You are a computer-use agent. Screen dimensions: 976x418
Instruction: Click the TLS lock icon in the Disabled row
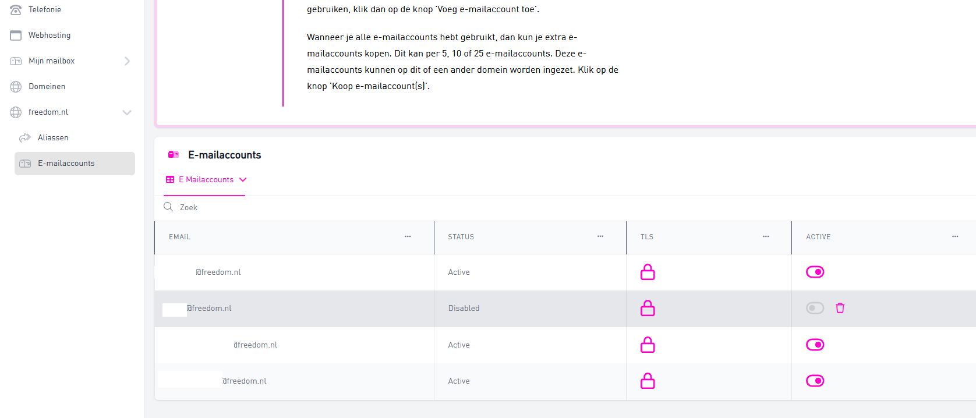pos(648,309)
